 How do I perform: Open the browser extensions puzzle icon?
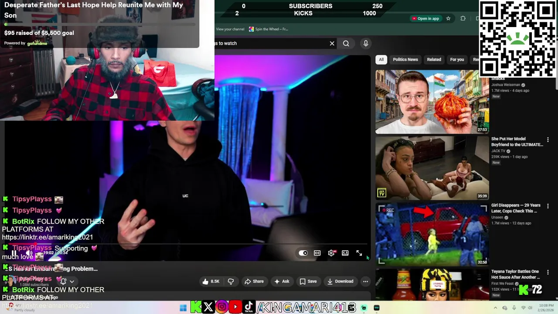[463, 18]
